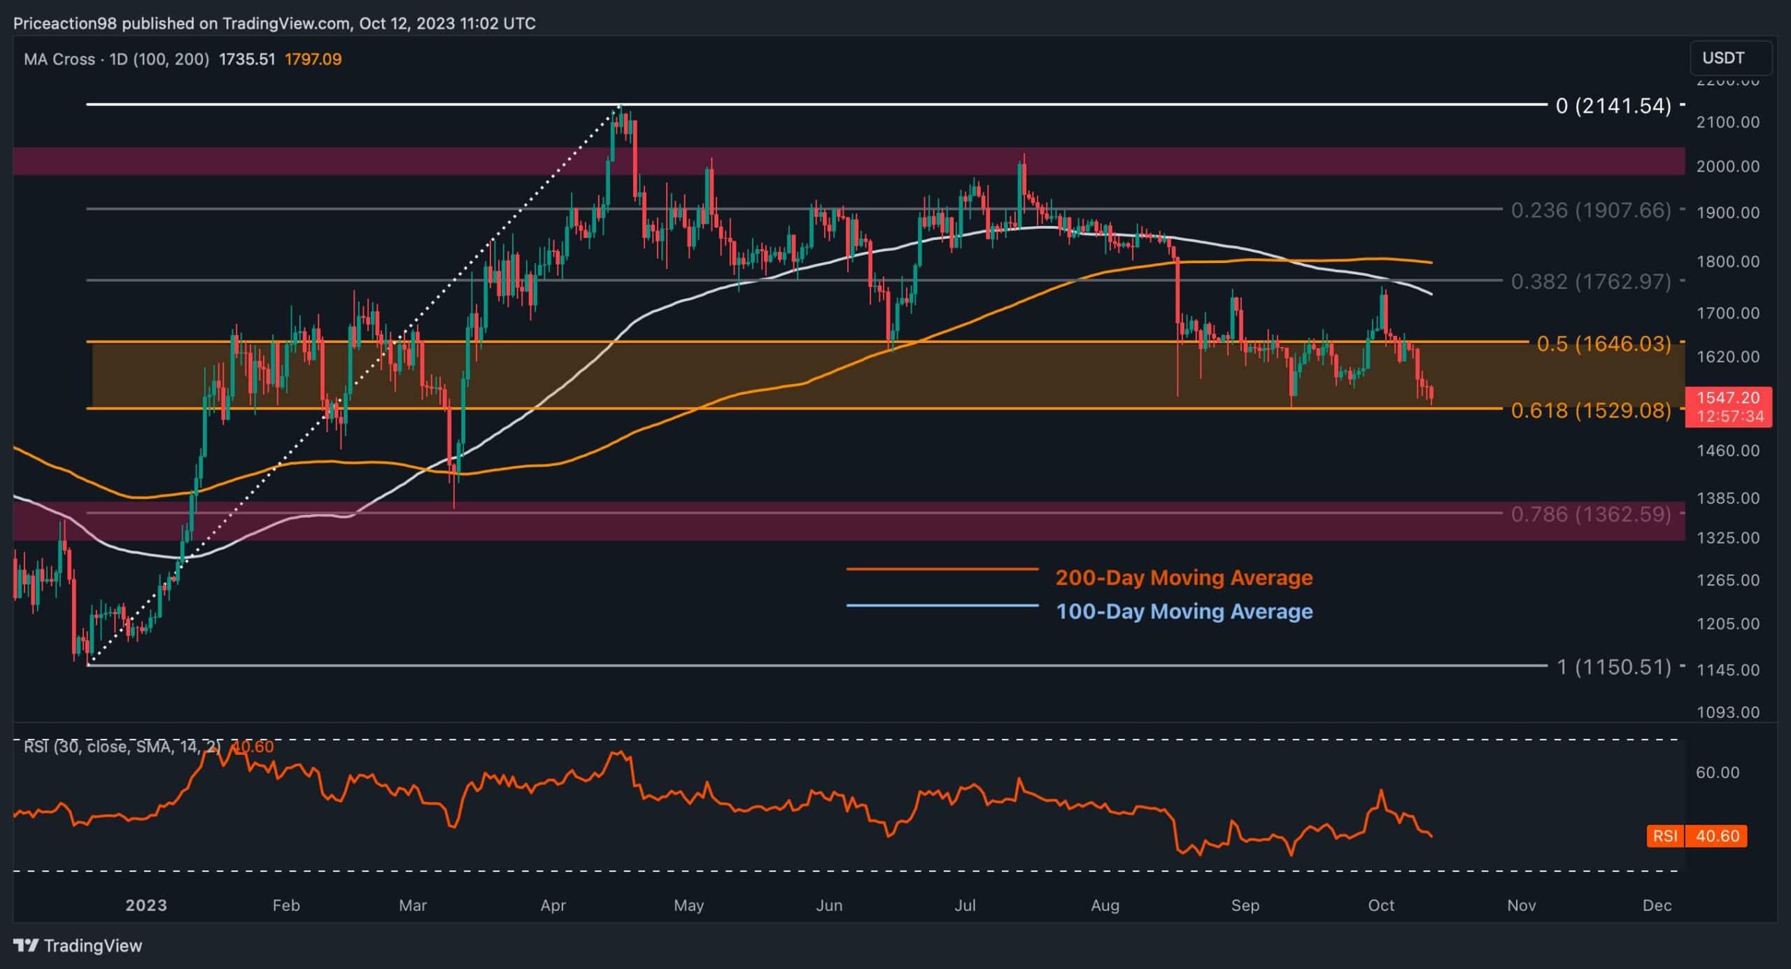Screen dimensions: 1791x969
Task: Toggle visibility of the MA Cross indicator
Action: tap(61, 59)
